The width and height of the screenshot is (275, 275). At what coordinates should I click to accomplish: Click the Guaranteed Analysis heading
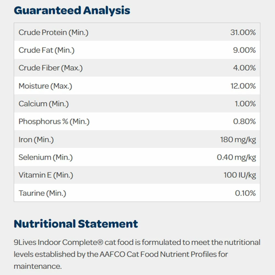[x=72, y=10]
